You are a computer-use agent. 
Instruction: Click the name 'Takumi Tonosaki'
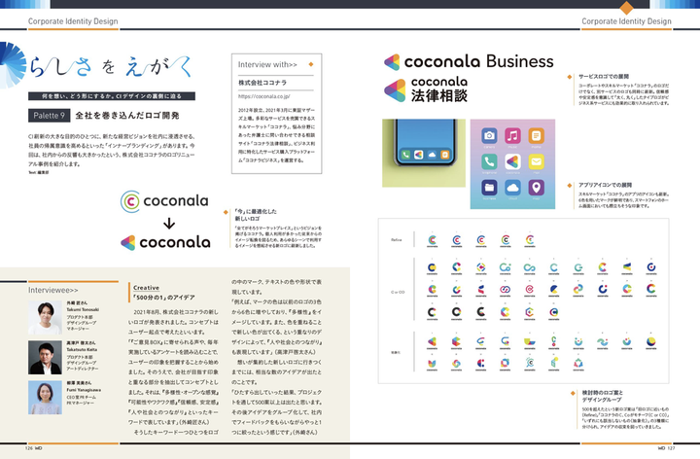point(83,309)
